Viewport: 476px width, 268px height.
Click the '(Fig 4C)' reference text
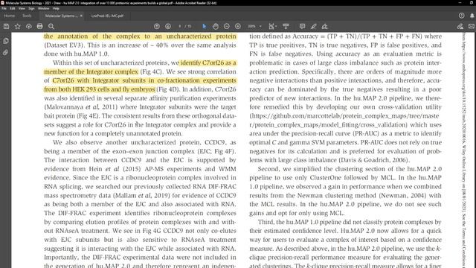[x=152, y=71]
